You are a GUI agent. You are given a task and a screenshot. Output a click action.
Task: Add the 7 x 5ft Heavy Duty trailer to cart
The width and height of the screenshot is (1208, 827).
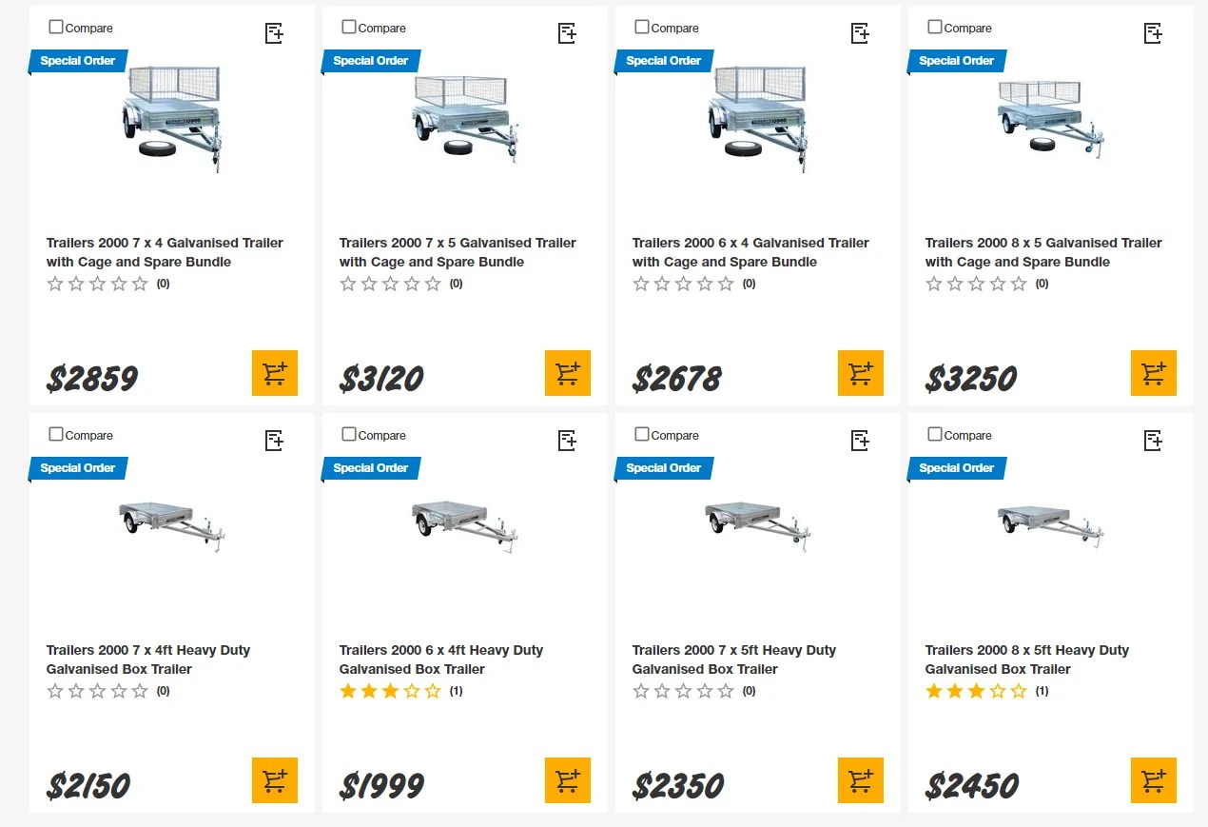click(861, 780)
